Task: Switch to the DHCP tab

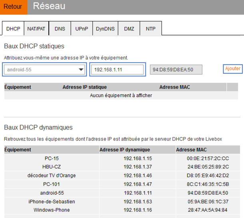Action: 13,29
